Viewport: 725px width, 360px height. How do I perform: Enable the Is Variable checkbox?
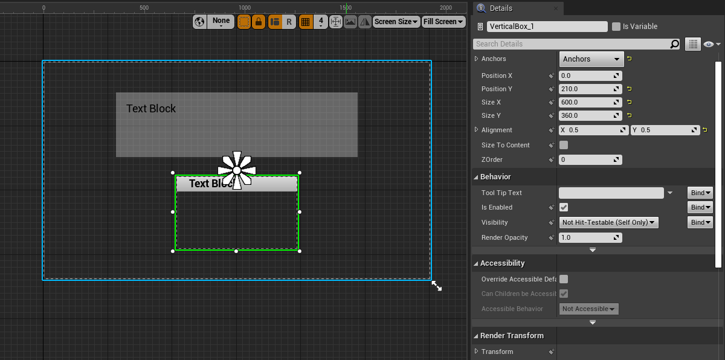[x=616, y=27]
